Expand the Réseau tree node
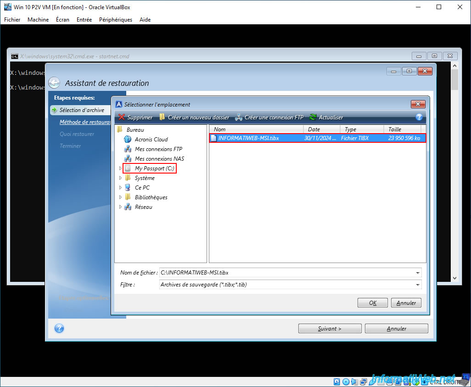 point(120,207)
